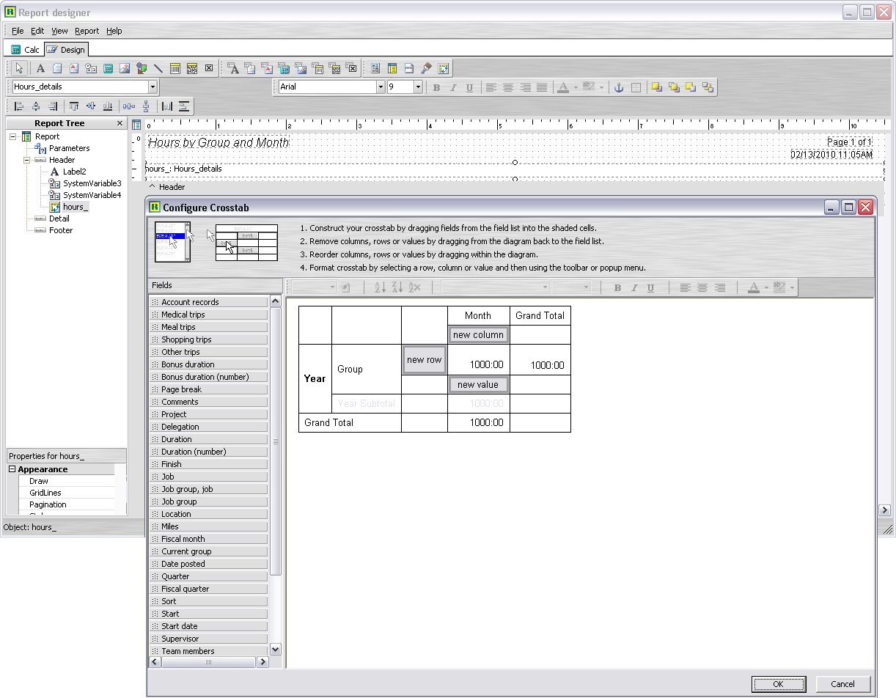The height and width of the screenshot is (698, 896).
Task: Toggle Bold in Configure Crosstab toolbar
Action: pos(617,288)
